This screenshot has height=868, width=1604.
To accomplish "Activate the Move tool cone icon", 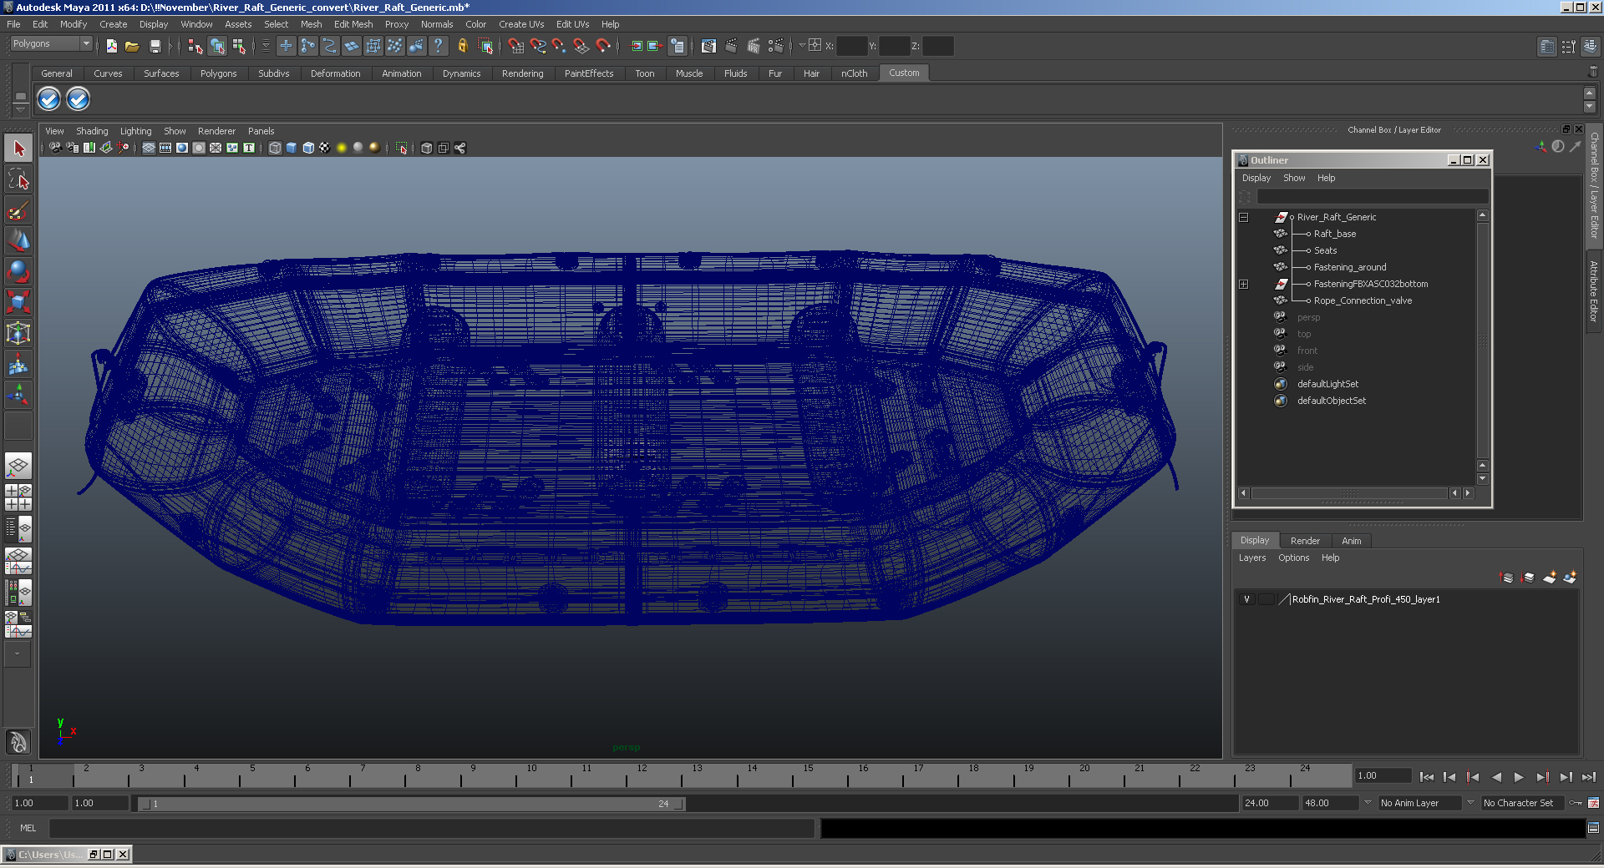I will 18,241.
